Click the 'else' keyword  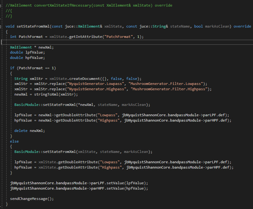[x=14, y=141]
